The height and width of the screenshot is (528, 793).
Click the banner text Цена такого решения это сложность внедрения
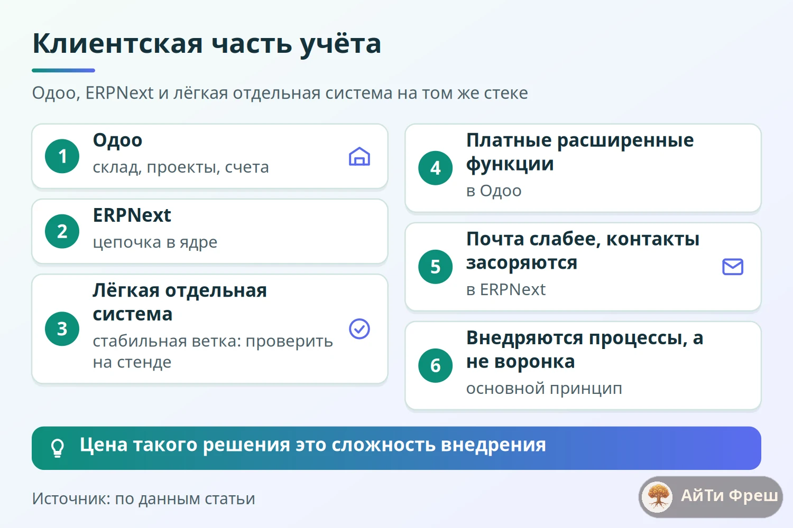click(313, 445)
